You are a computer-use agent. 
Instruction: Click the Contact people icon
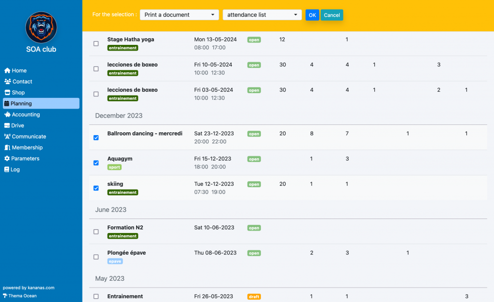(x=7, y=82)
